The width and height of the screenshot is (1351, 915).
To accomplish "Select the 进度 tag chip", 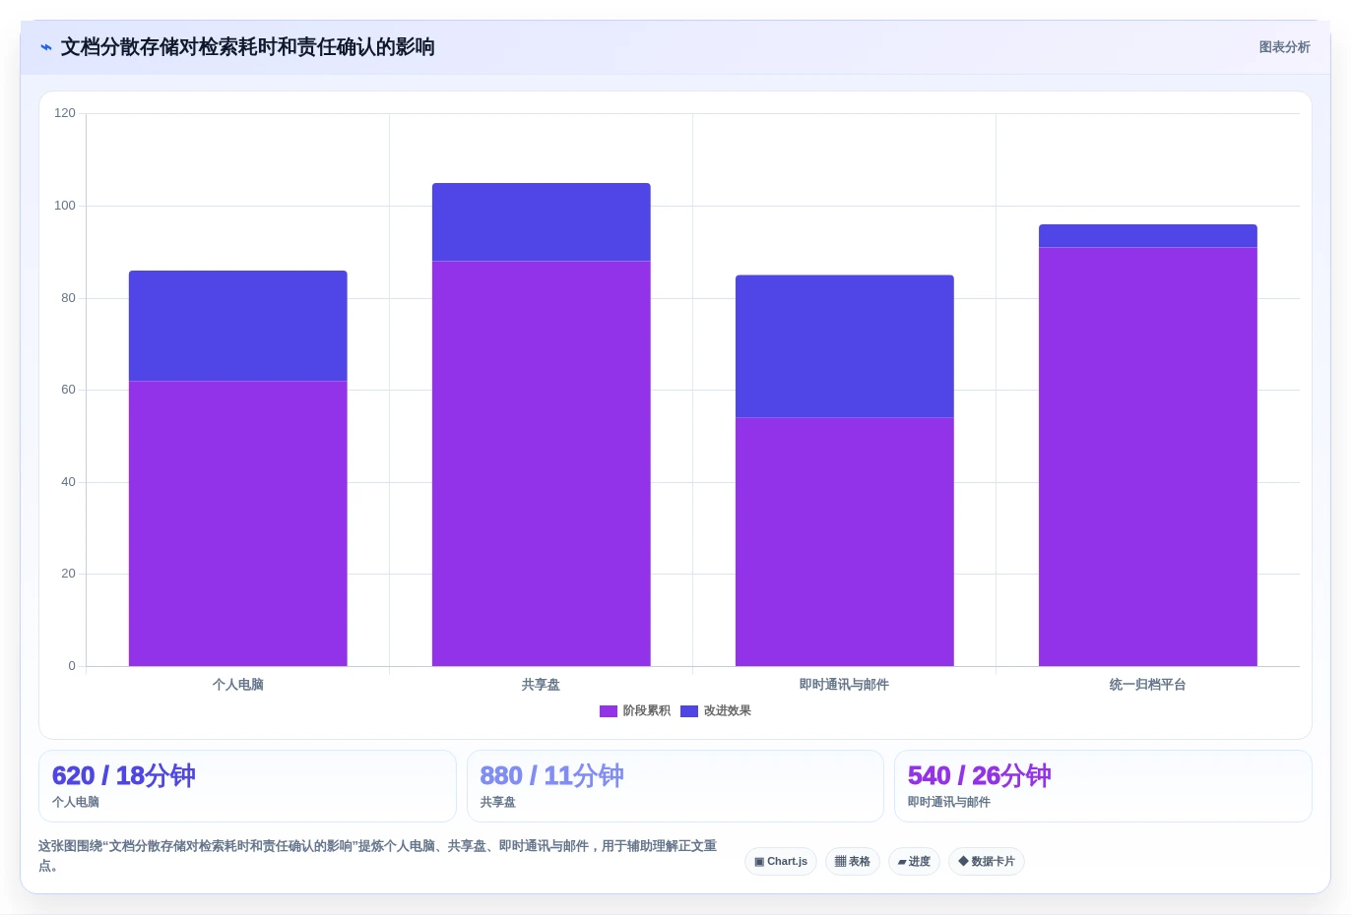I will 914,862.
